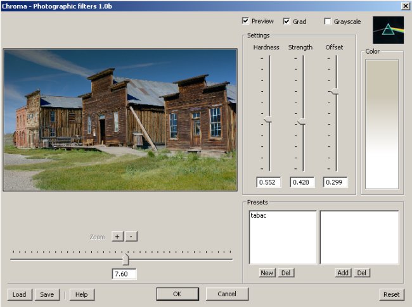This screenshot has height=307, width=412.
Task: Click the Load button
Action: coord(20,294)
